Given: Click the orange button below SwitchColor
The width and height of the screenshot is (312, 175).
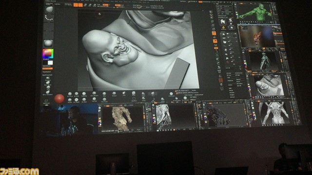Looking at the screenshot, I should coord(48,69).
